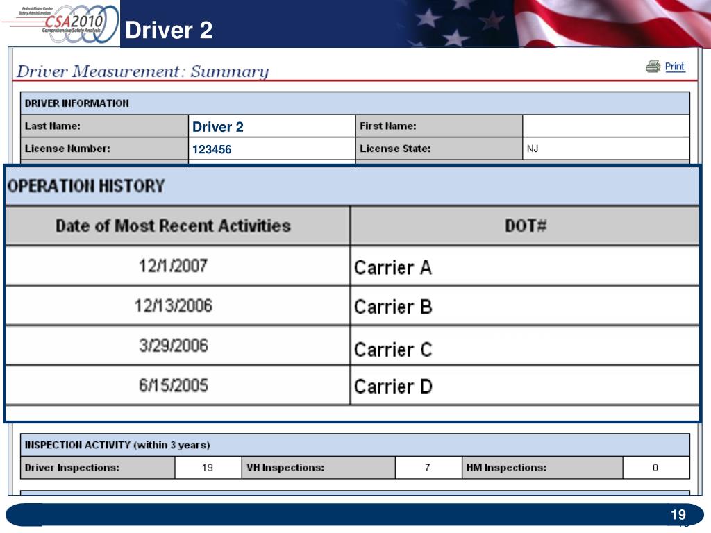Select the date 6/15/2005
The width and height of the screenshot is (711, 533).
173,385
